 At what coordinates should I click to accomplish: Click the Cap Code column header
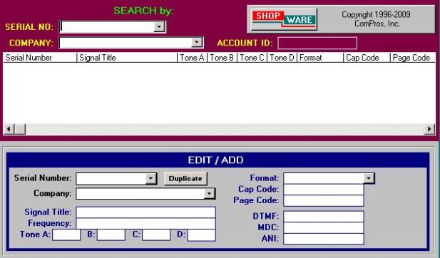tap(367, 58)
